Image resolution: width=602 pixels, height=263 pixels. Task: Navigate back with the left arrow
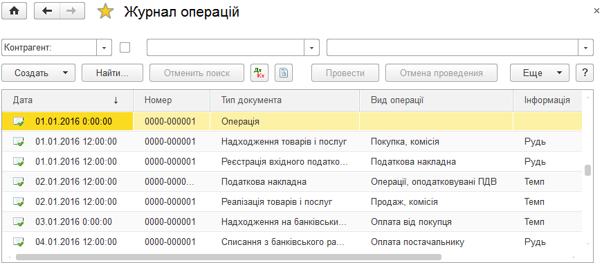point(47,11)
